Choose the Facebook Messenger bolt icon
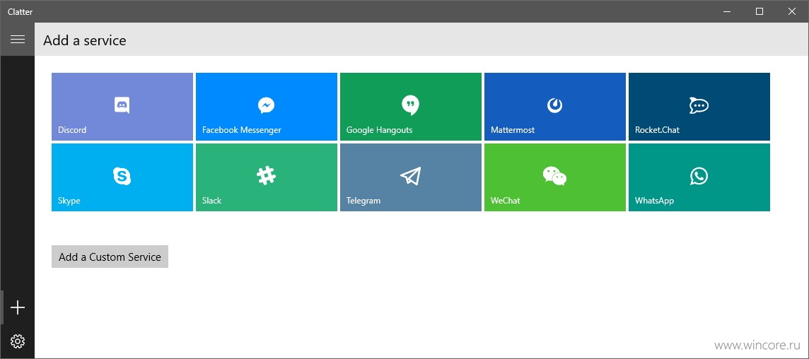The width and height of the screenshot is (809, 359). coord(266,105)
